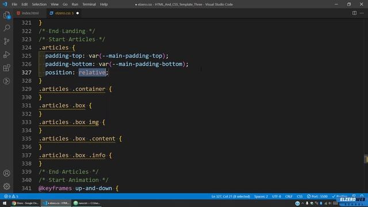Image resolution: width=368 pixels, height=207 pixels.
Task: Open the editor More Actions ellipsis
Action: point(362,13)
